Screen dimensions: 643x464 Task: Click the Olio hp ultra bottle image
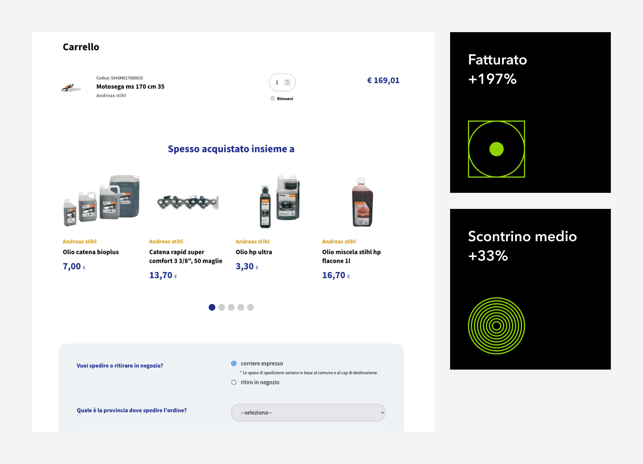(x=280, y=201)
